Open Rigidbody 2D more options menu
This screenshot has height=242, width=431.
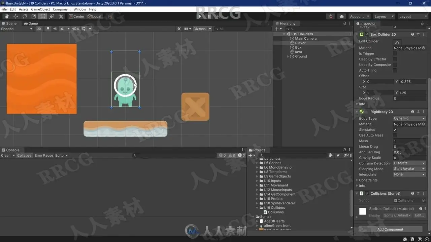[x=424, y=112]
